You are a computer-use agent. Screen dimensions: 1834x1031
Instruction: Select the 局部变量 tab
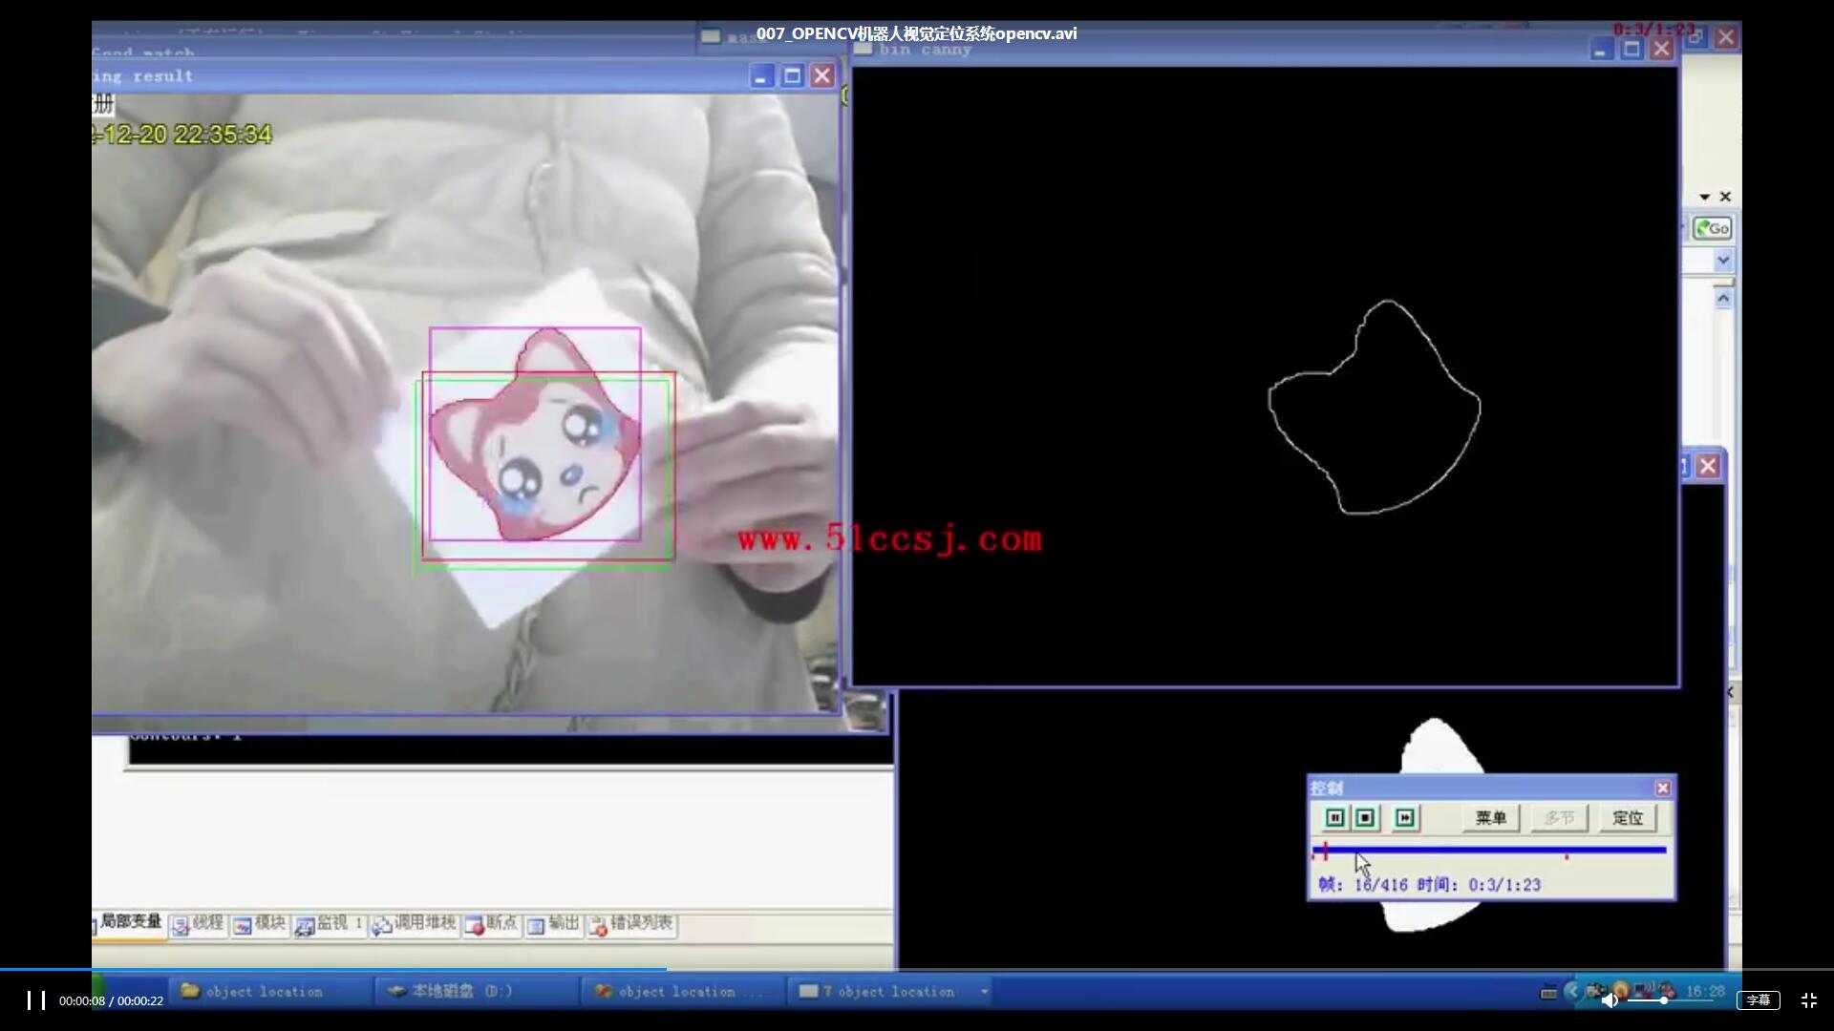(x=130, y=922)
